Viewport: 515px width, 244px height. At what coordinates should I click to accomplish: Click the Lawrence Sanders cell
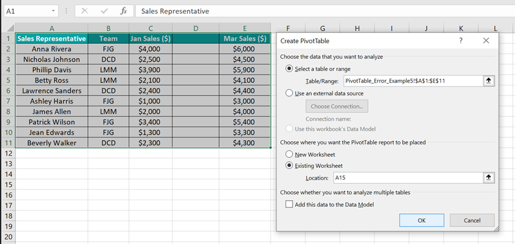click(x=51, y=90)
